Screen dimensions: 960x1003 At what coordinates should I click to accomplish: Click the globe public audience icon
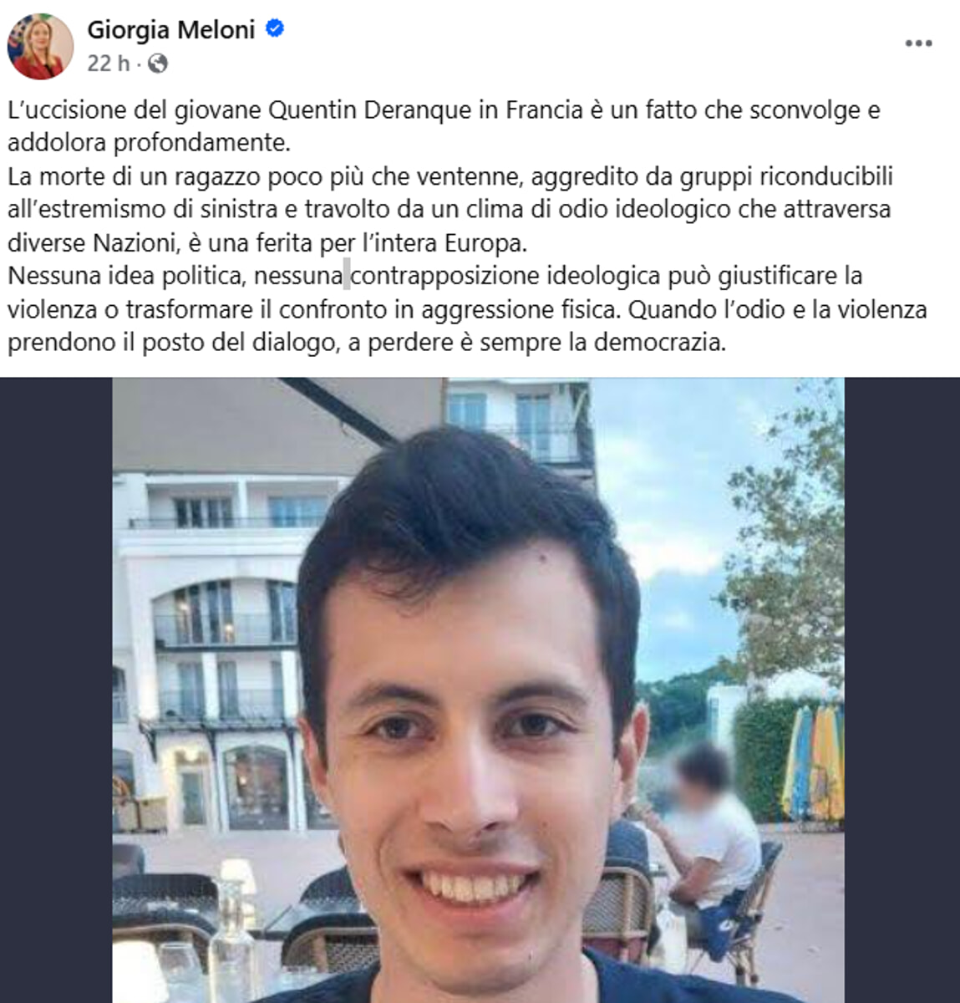[x=157, y=64]
